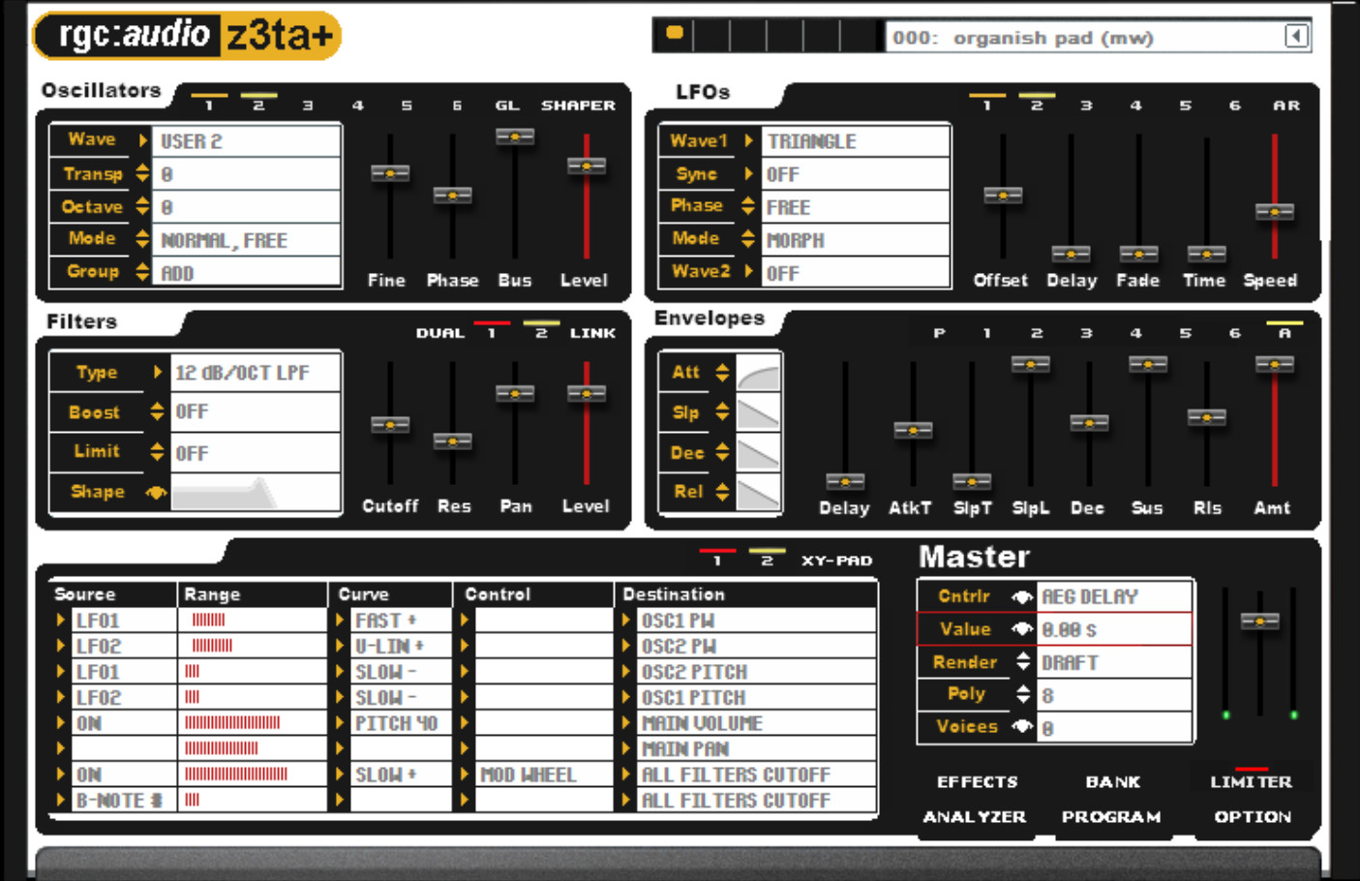This screenshot has height=881, width=1360.
Task: Click the Oscillator Group stepper arrows
Action: (142, 272)
